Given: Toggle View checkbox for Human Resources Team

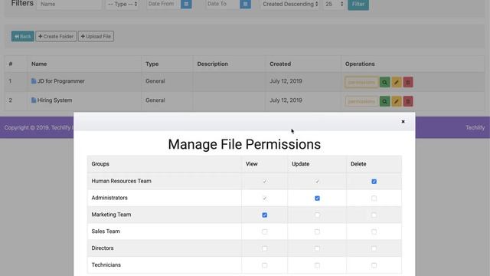Looking at the screenshot, I should click(265, 182).
